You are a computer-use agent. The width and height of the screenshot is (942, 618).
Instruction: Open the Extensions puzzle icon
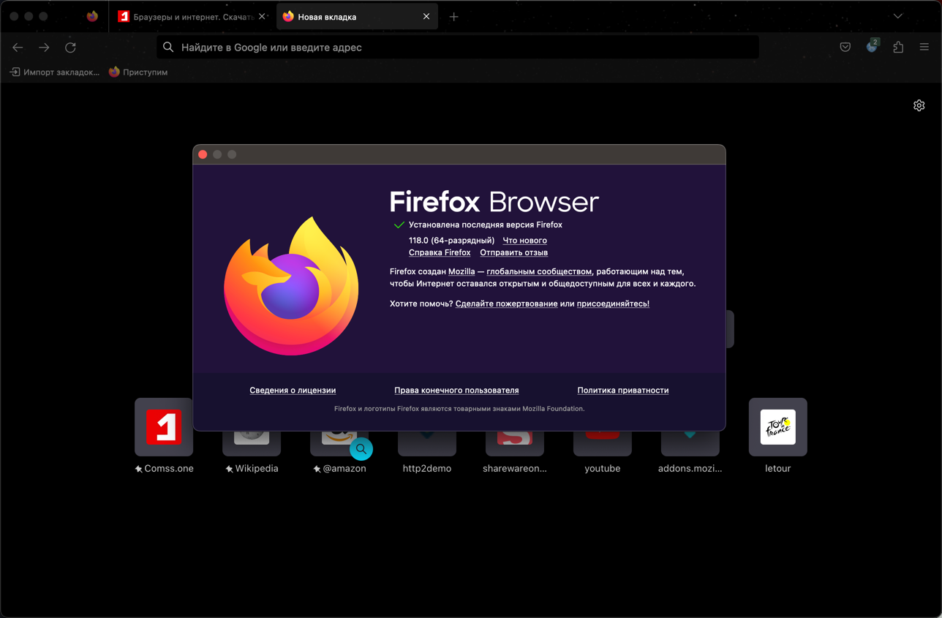pyautogui.click(x=898, y=48)
